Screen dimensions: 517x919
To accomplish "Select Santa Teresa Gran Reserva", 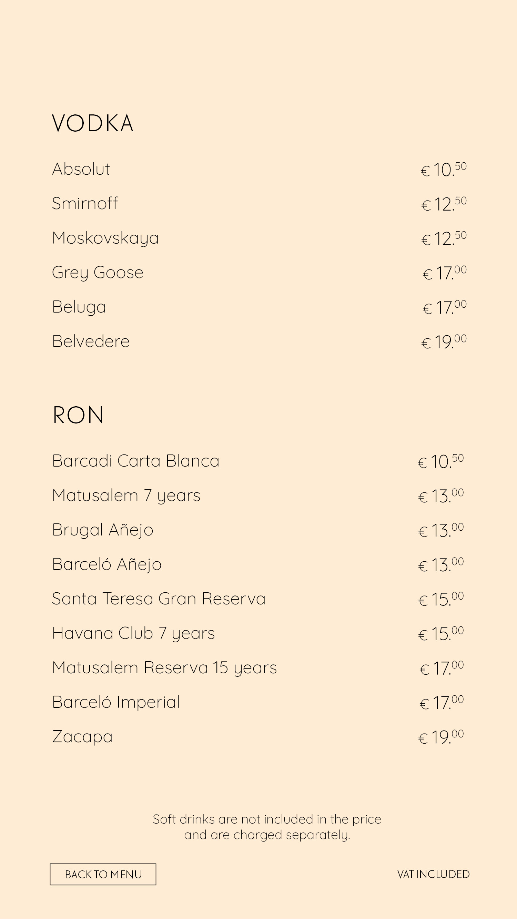I will click(159, 599).
